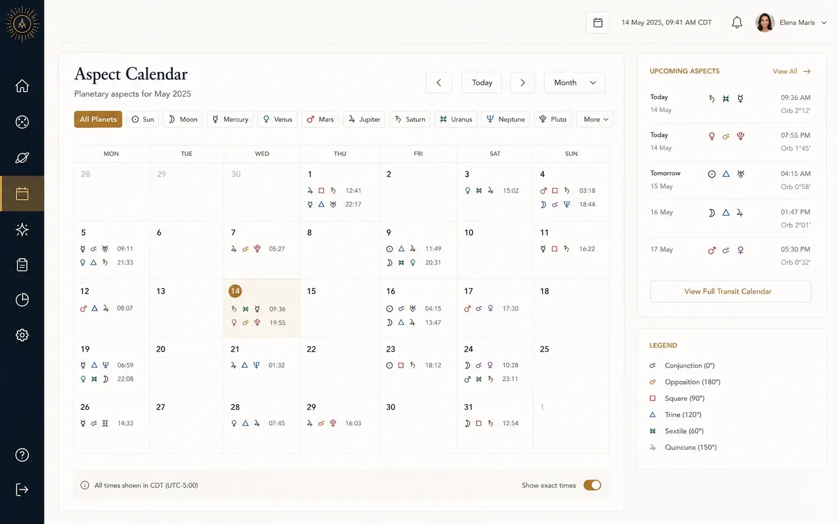Open the planet orbit sidebar icon

[x=22, y=157]
